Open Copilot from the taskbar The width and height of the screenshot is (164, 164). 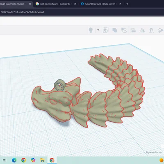tap(33, 160)
